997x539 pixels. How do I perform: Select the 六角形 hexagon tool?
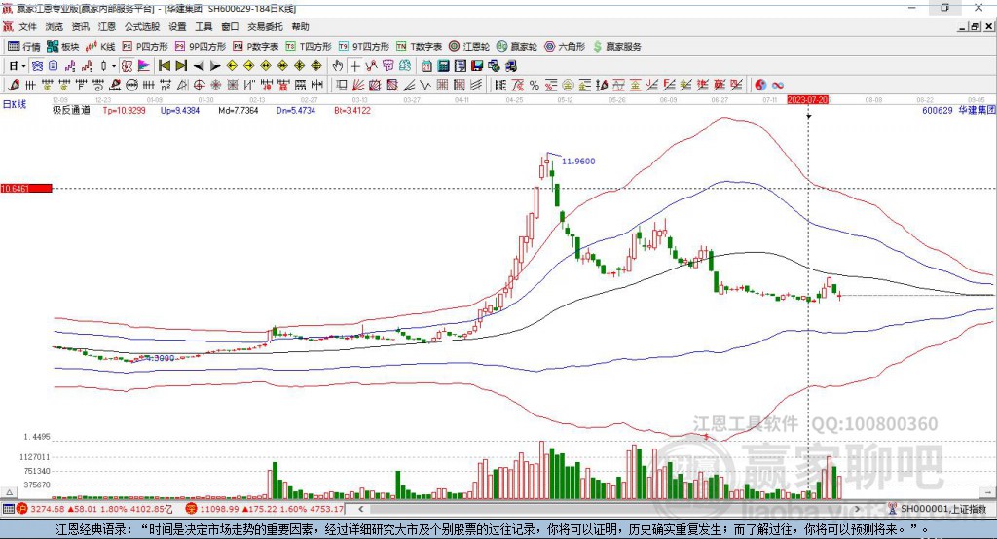point(565,47)
